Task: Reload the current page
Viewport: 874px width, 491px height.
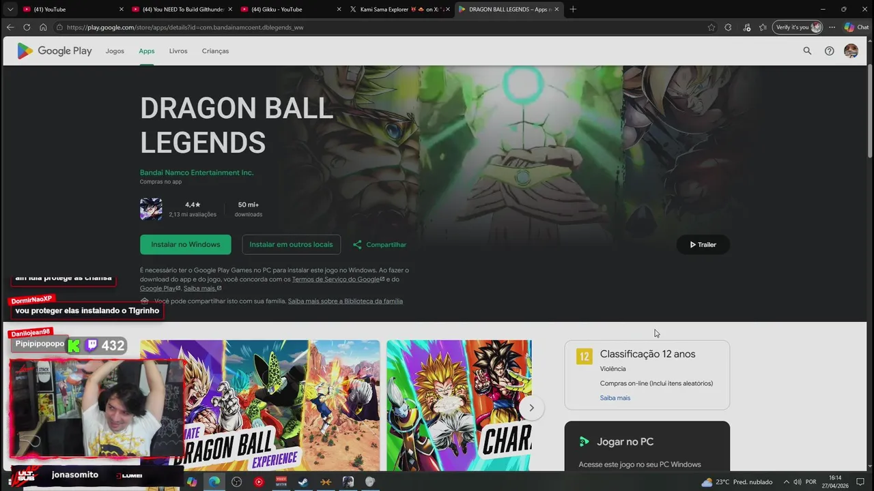Action: click(27, 27)
